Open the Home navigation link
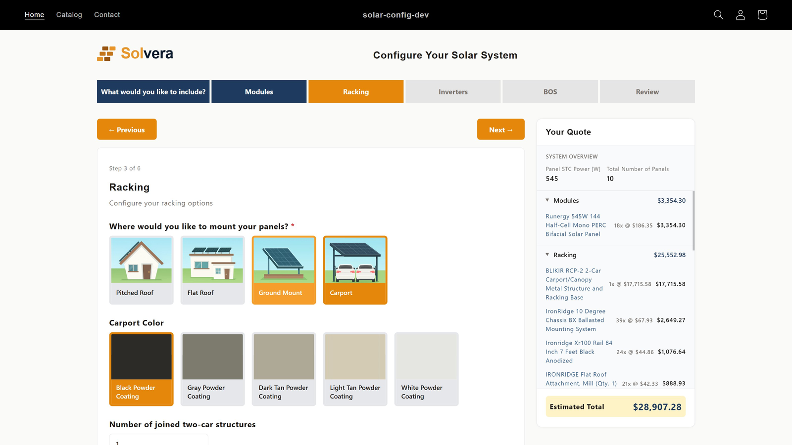Image resolution: width=792 pixels, height=445 pixels. click(x=35, y=15)
